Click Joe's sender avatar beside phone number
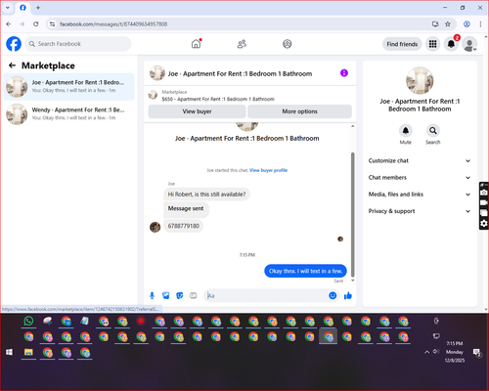The height and width of the screenshot is (391, 489). tap(155, 227)
